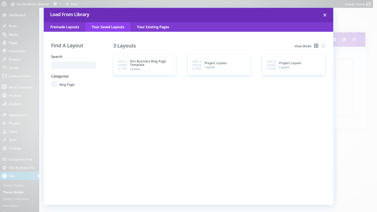
Task: Click the Appearance brush icon
Action: (4, 115)
